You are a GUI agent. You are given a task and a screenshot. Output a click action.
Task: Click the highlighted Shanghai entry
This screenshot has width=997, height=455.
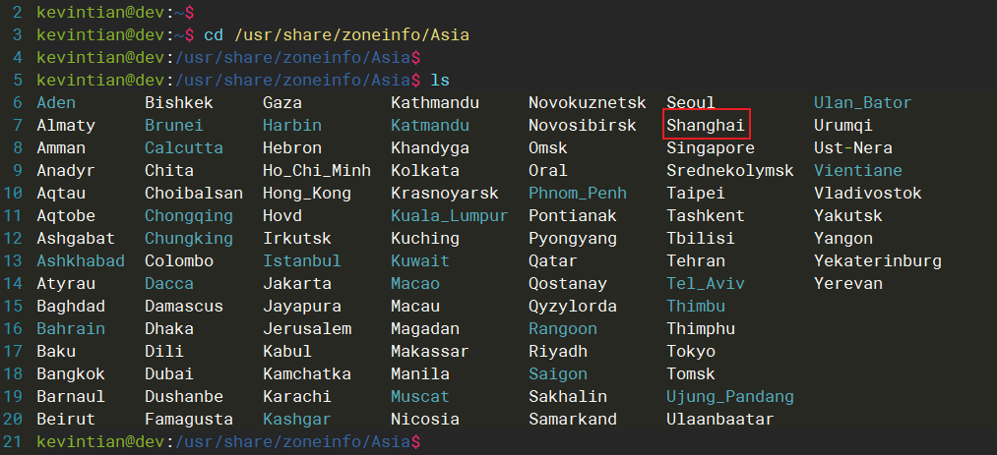(706, 125)
